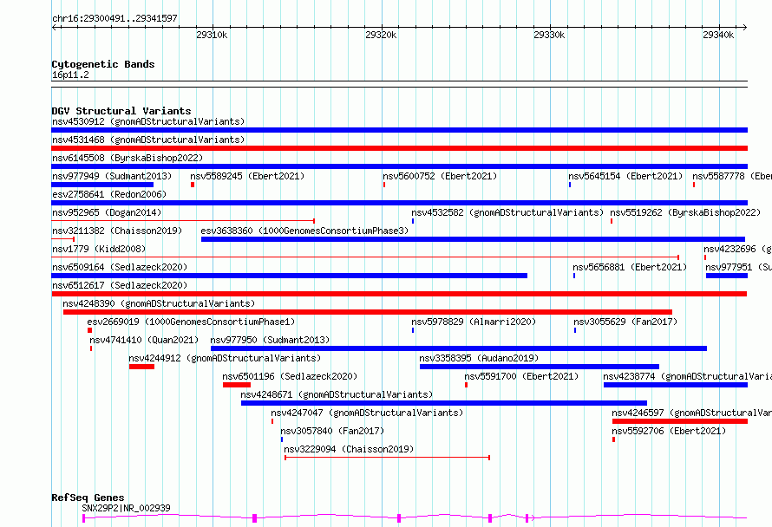Open nsv4248671 gnomAD variant label
Screen dimensions: 772x527
click(x=337, y=394)
